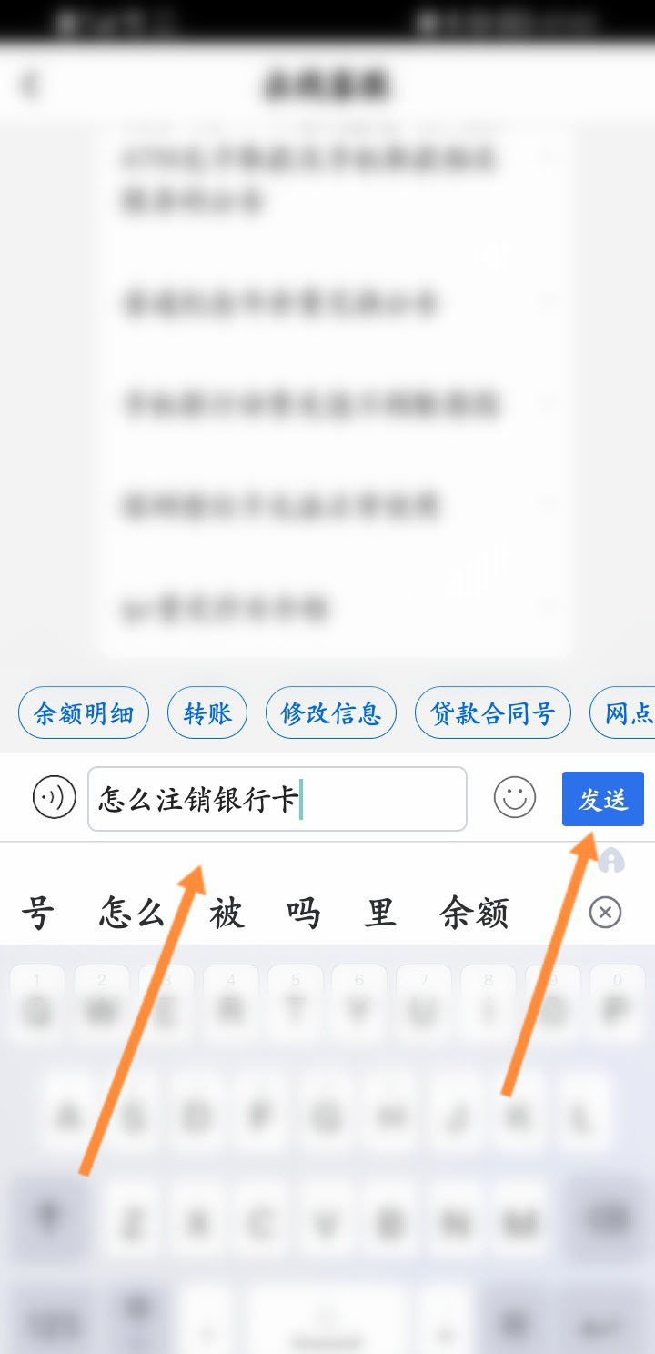
Task: Send the message with 发送 button
Action: point(602,799)
